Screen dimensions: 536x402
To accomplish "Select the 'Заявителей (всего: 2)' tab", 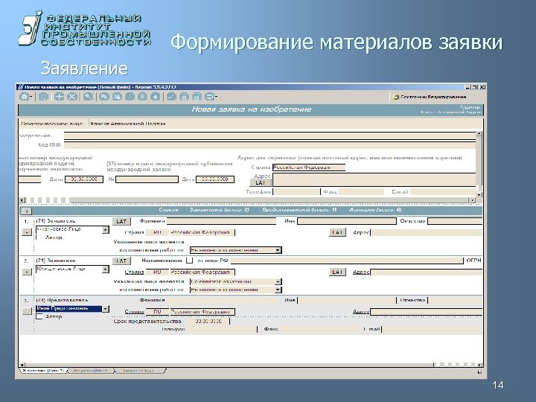I will pyautogui.click(x=220, y=209).
